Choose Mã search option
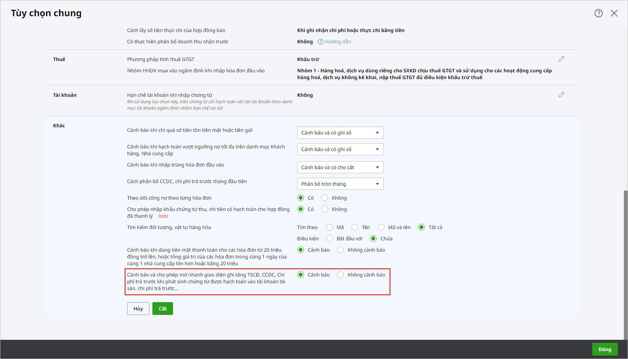Screen dimensions: 628x359 pyautogui.click(x=330, y=227)
